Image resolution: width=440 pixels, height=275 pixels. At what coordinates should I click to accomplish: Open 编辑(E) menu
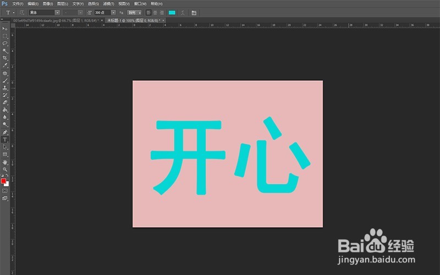point(33,4)
